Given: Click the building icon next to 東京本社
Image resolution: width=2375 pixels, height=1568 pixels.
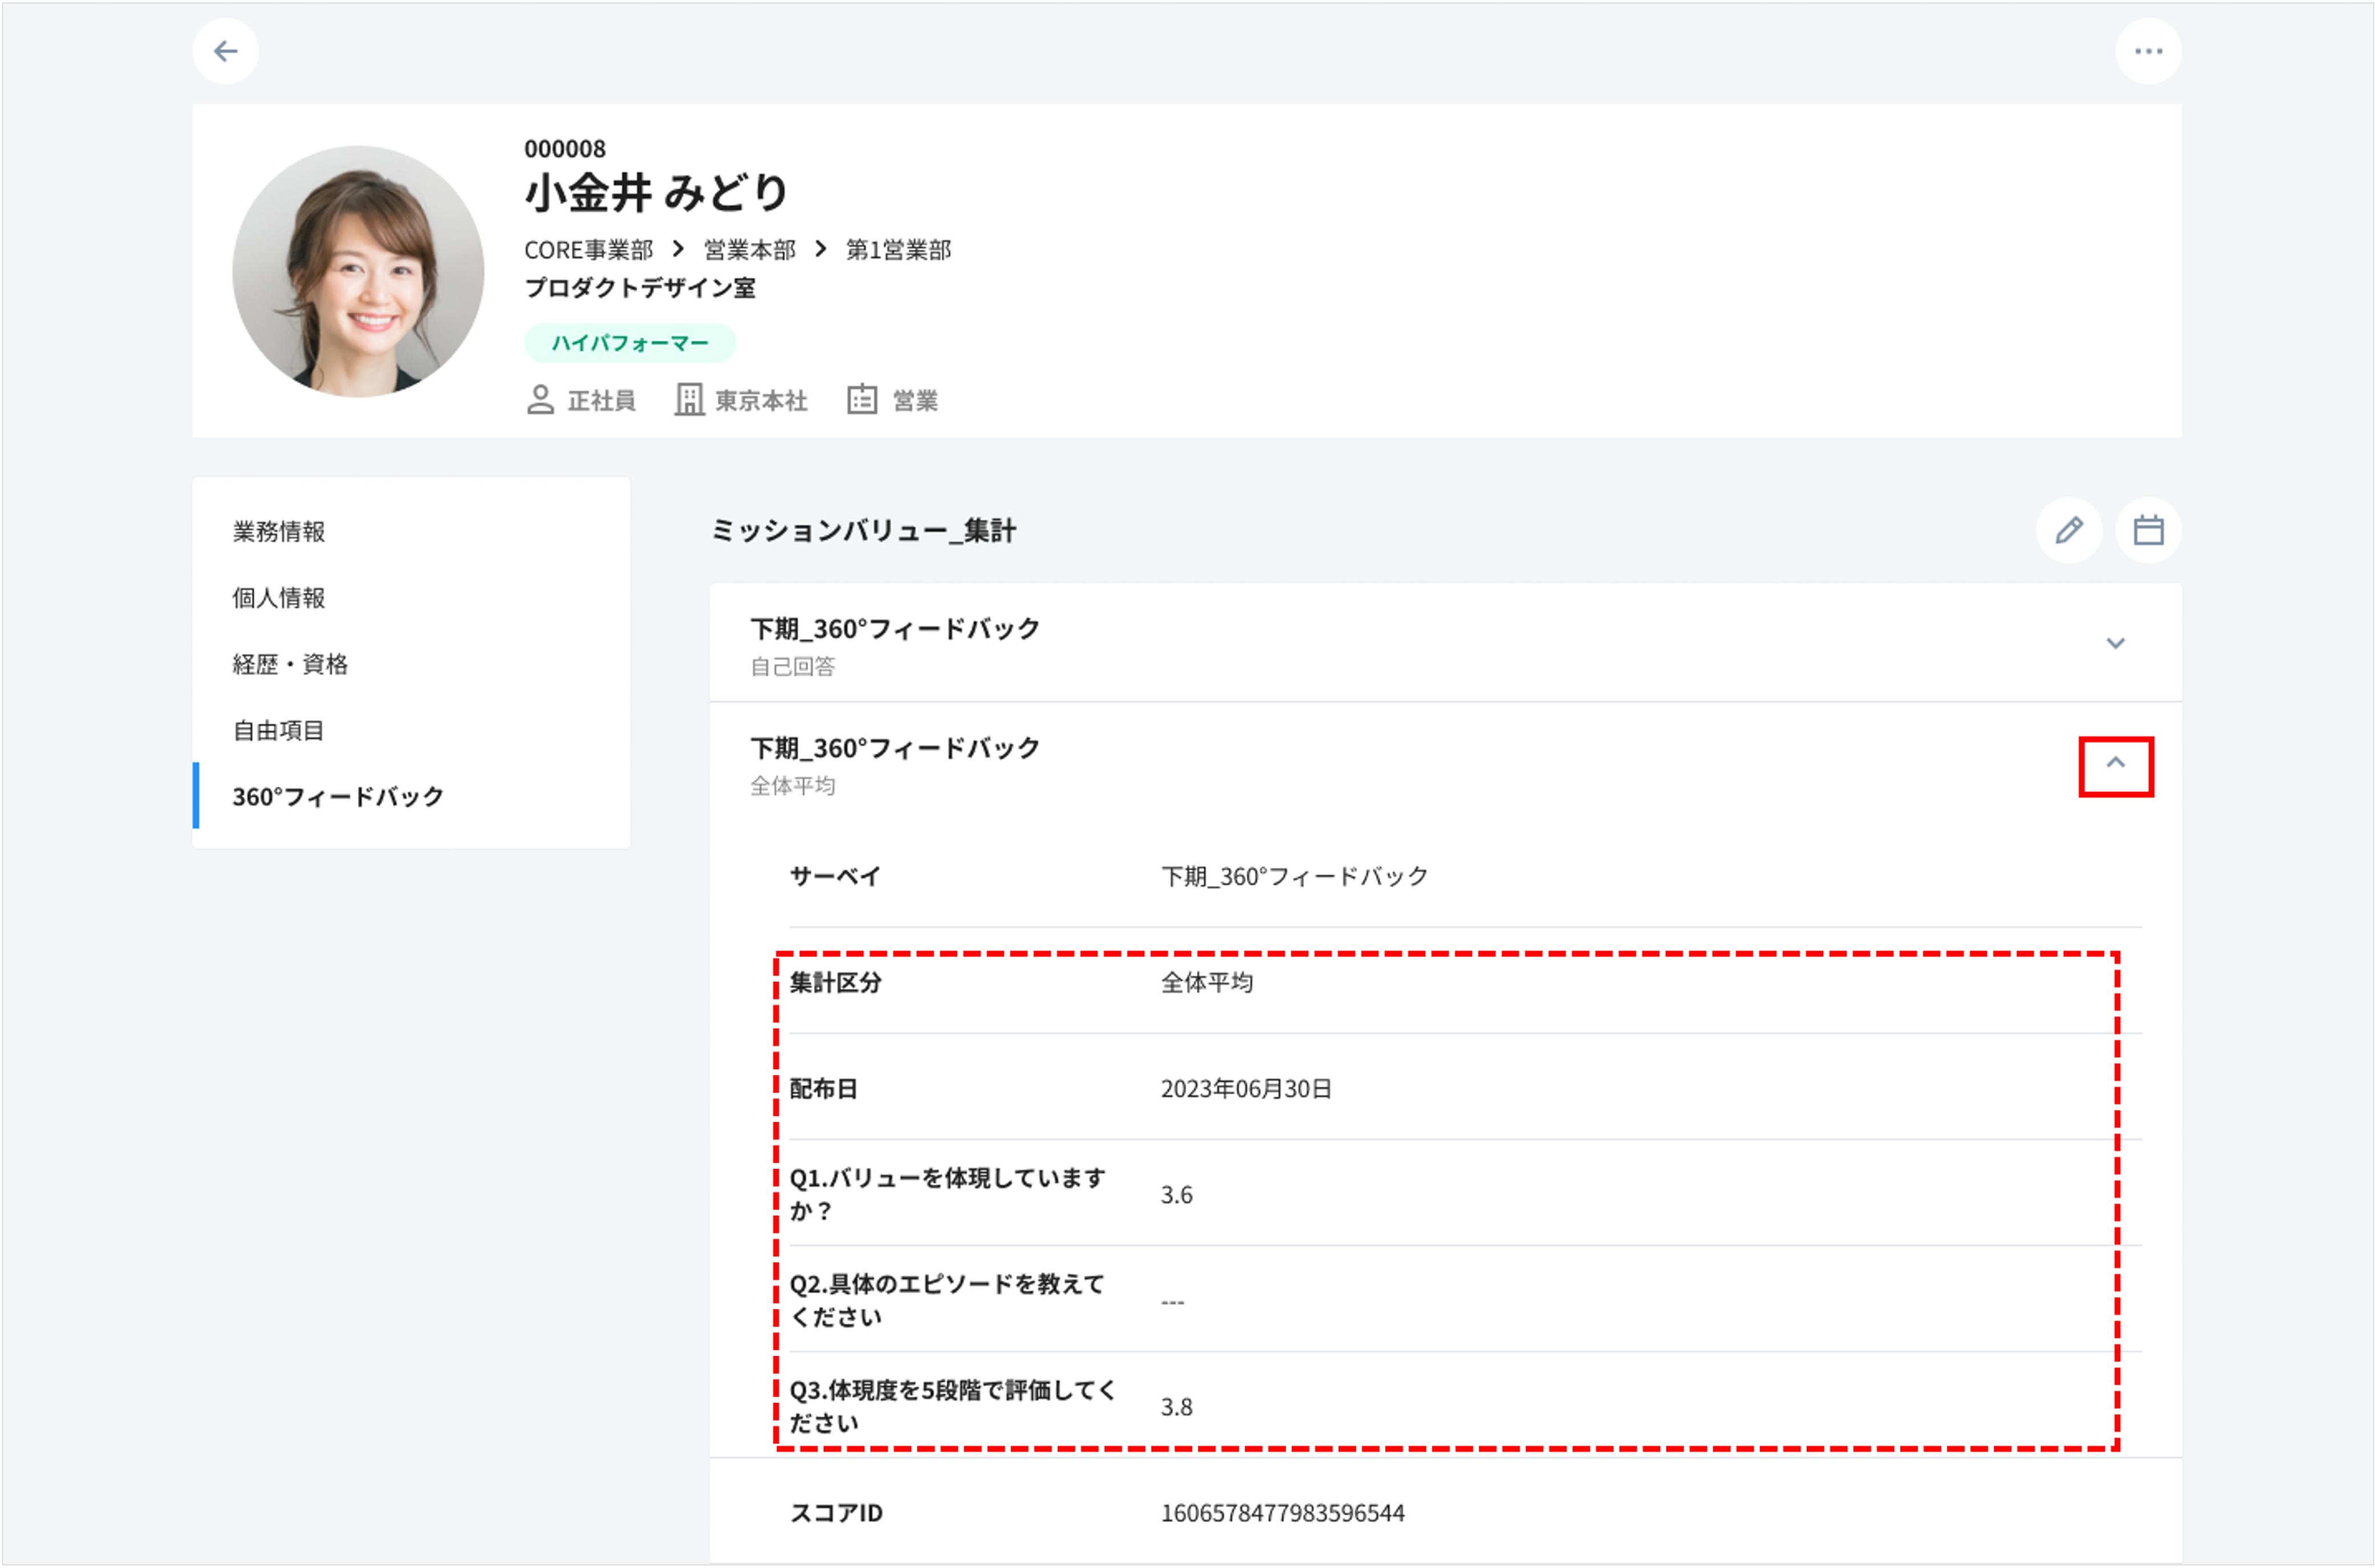Looking at the screenshot, I should (690, 399).
